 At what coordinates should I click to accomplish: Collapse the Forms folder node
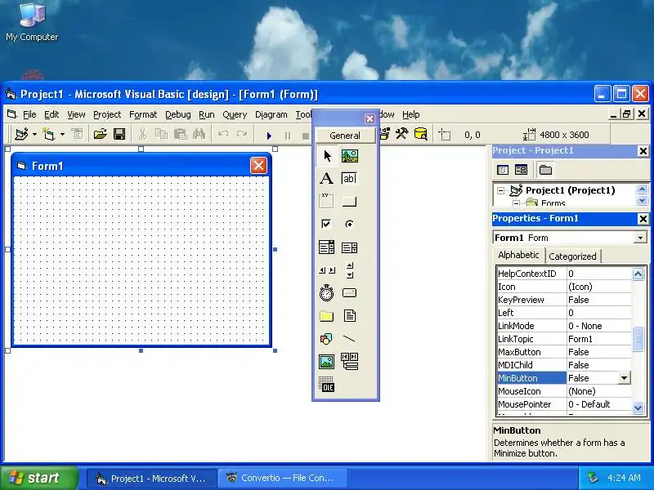516,203
